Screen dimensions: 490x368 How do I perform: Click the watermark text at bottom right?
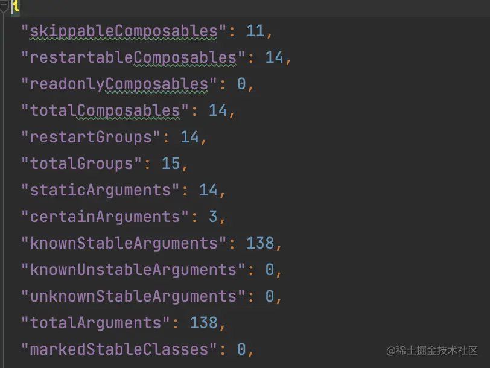pos(432,351)
